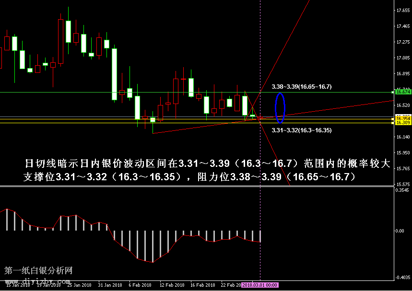Click the 15.575 price axis label

click(x=402, y=184)
